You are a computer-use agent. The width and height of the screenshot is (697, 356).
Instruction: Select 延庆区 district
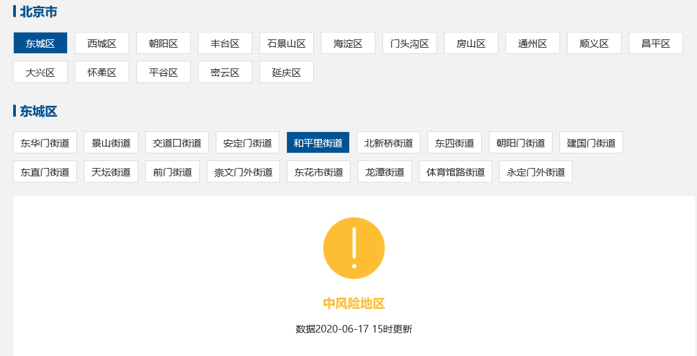(287, 72)
